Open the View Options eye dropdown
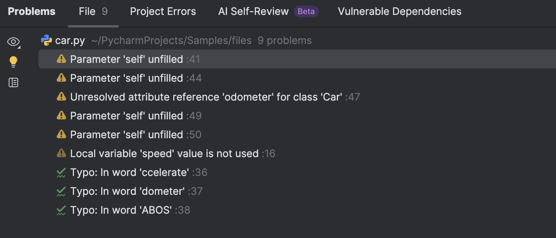 (x=13, y=41)
